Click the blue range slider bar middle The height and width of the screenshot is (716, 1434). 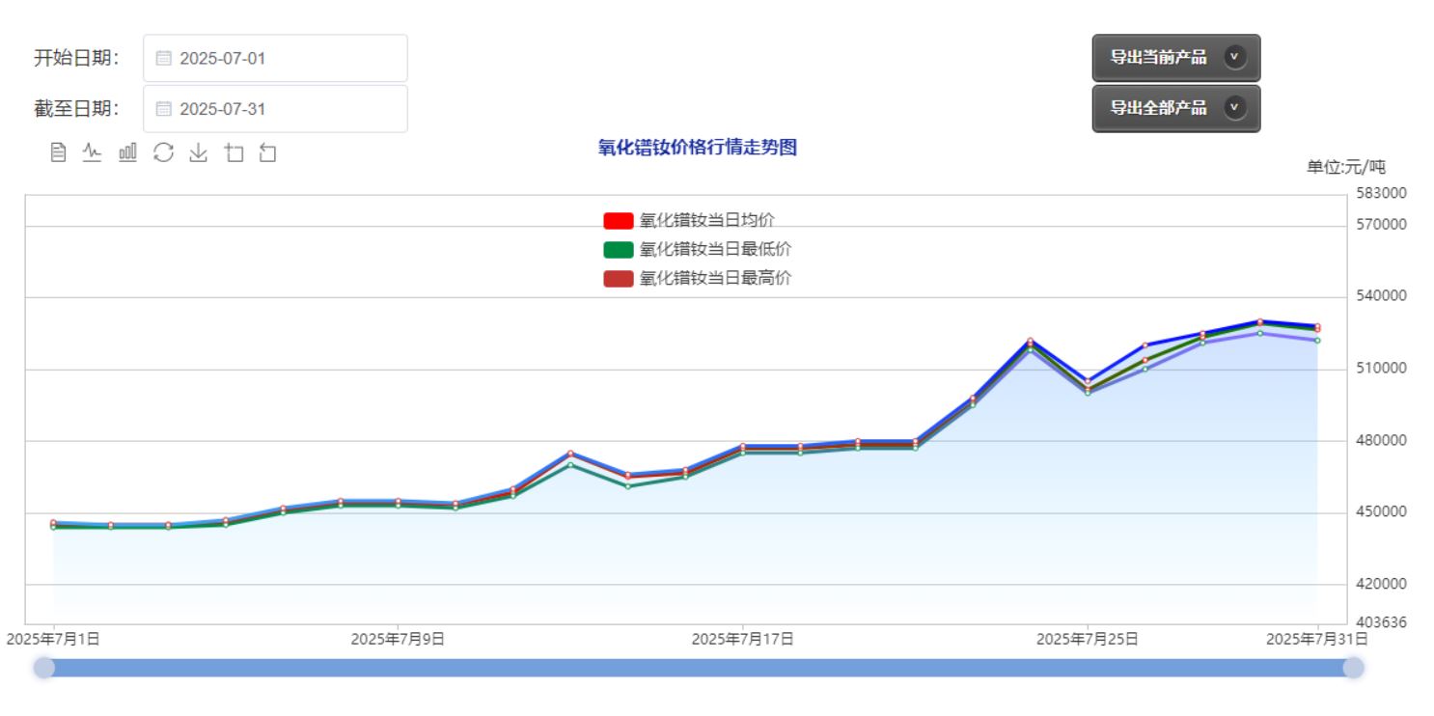click(699, 668)
